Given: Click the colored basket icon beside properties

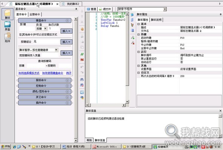Looking at the screenshot, I should tap(132, 25).
